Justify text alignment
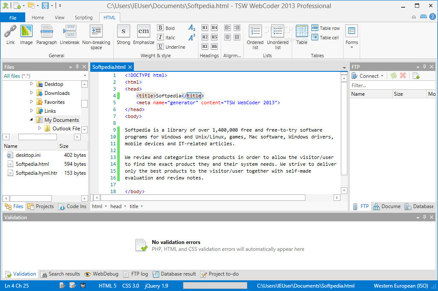Screen dimensions: 438x291 (x=237, y=37)
